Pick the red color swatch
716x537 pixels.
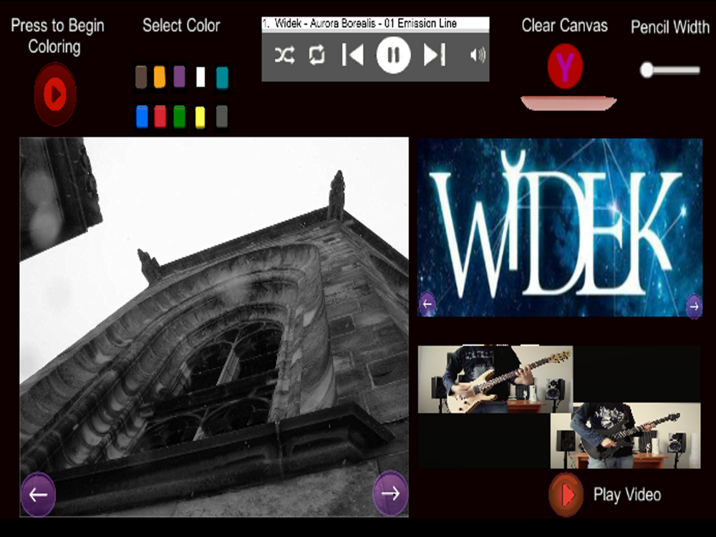click(160, 116)
